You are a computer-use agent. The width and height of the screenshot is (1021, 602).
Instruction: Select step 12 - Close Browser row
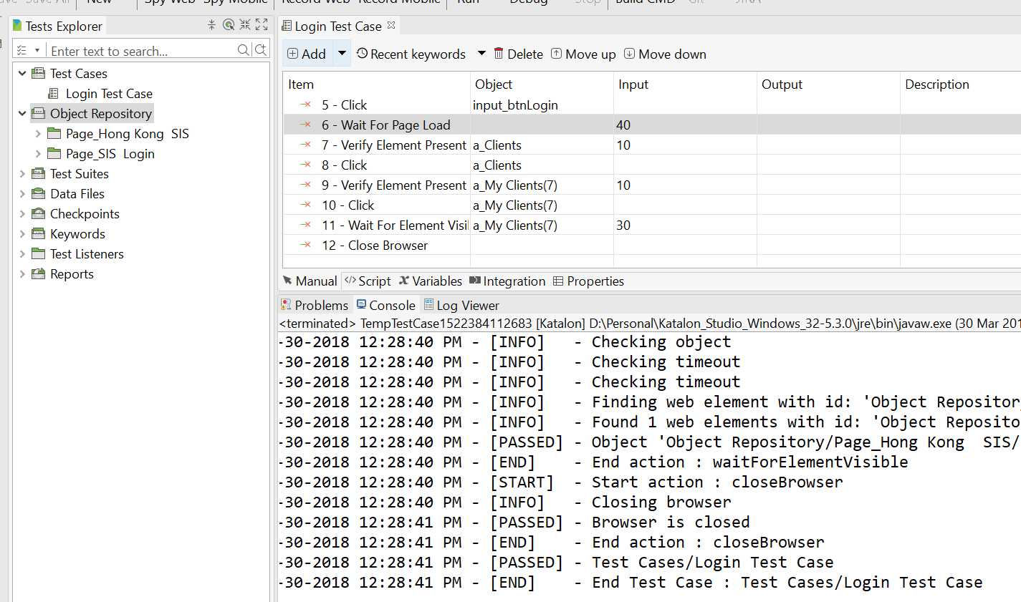click(x=652, y=245)
